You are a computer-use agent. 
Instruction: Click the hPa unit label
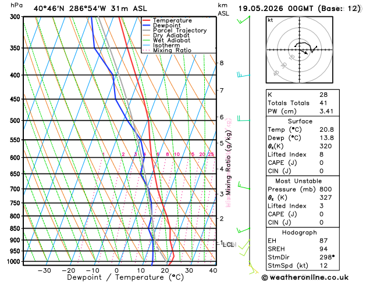pyautogui.click(x=17, y=5)
